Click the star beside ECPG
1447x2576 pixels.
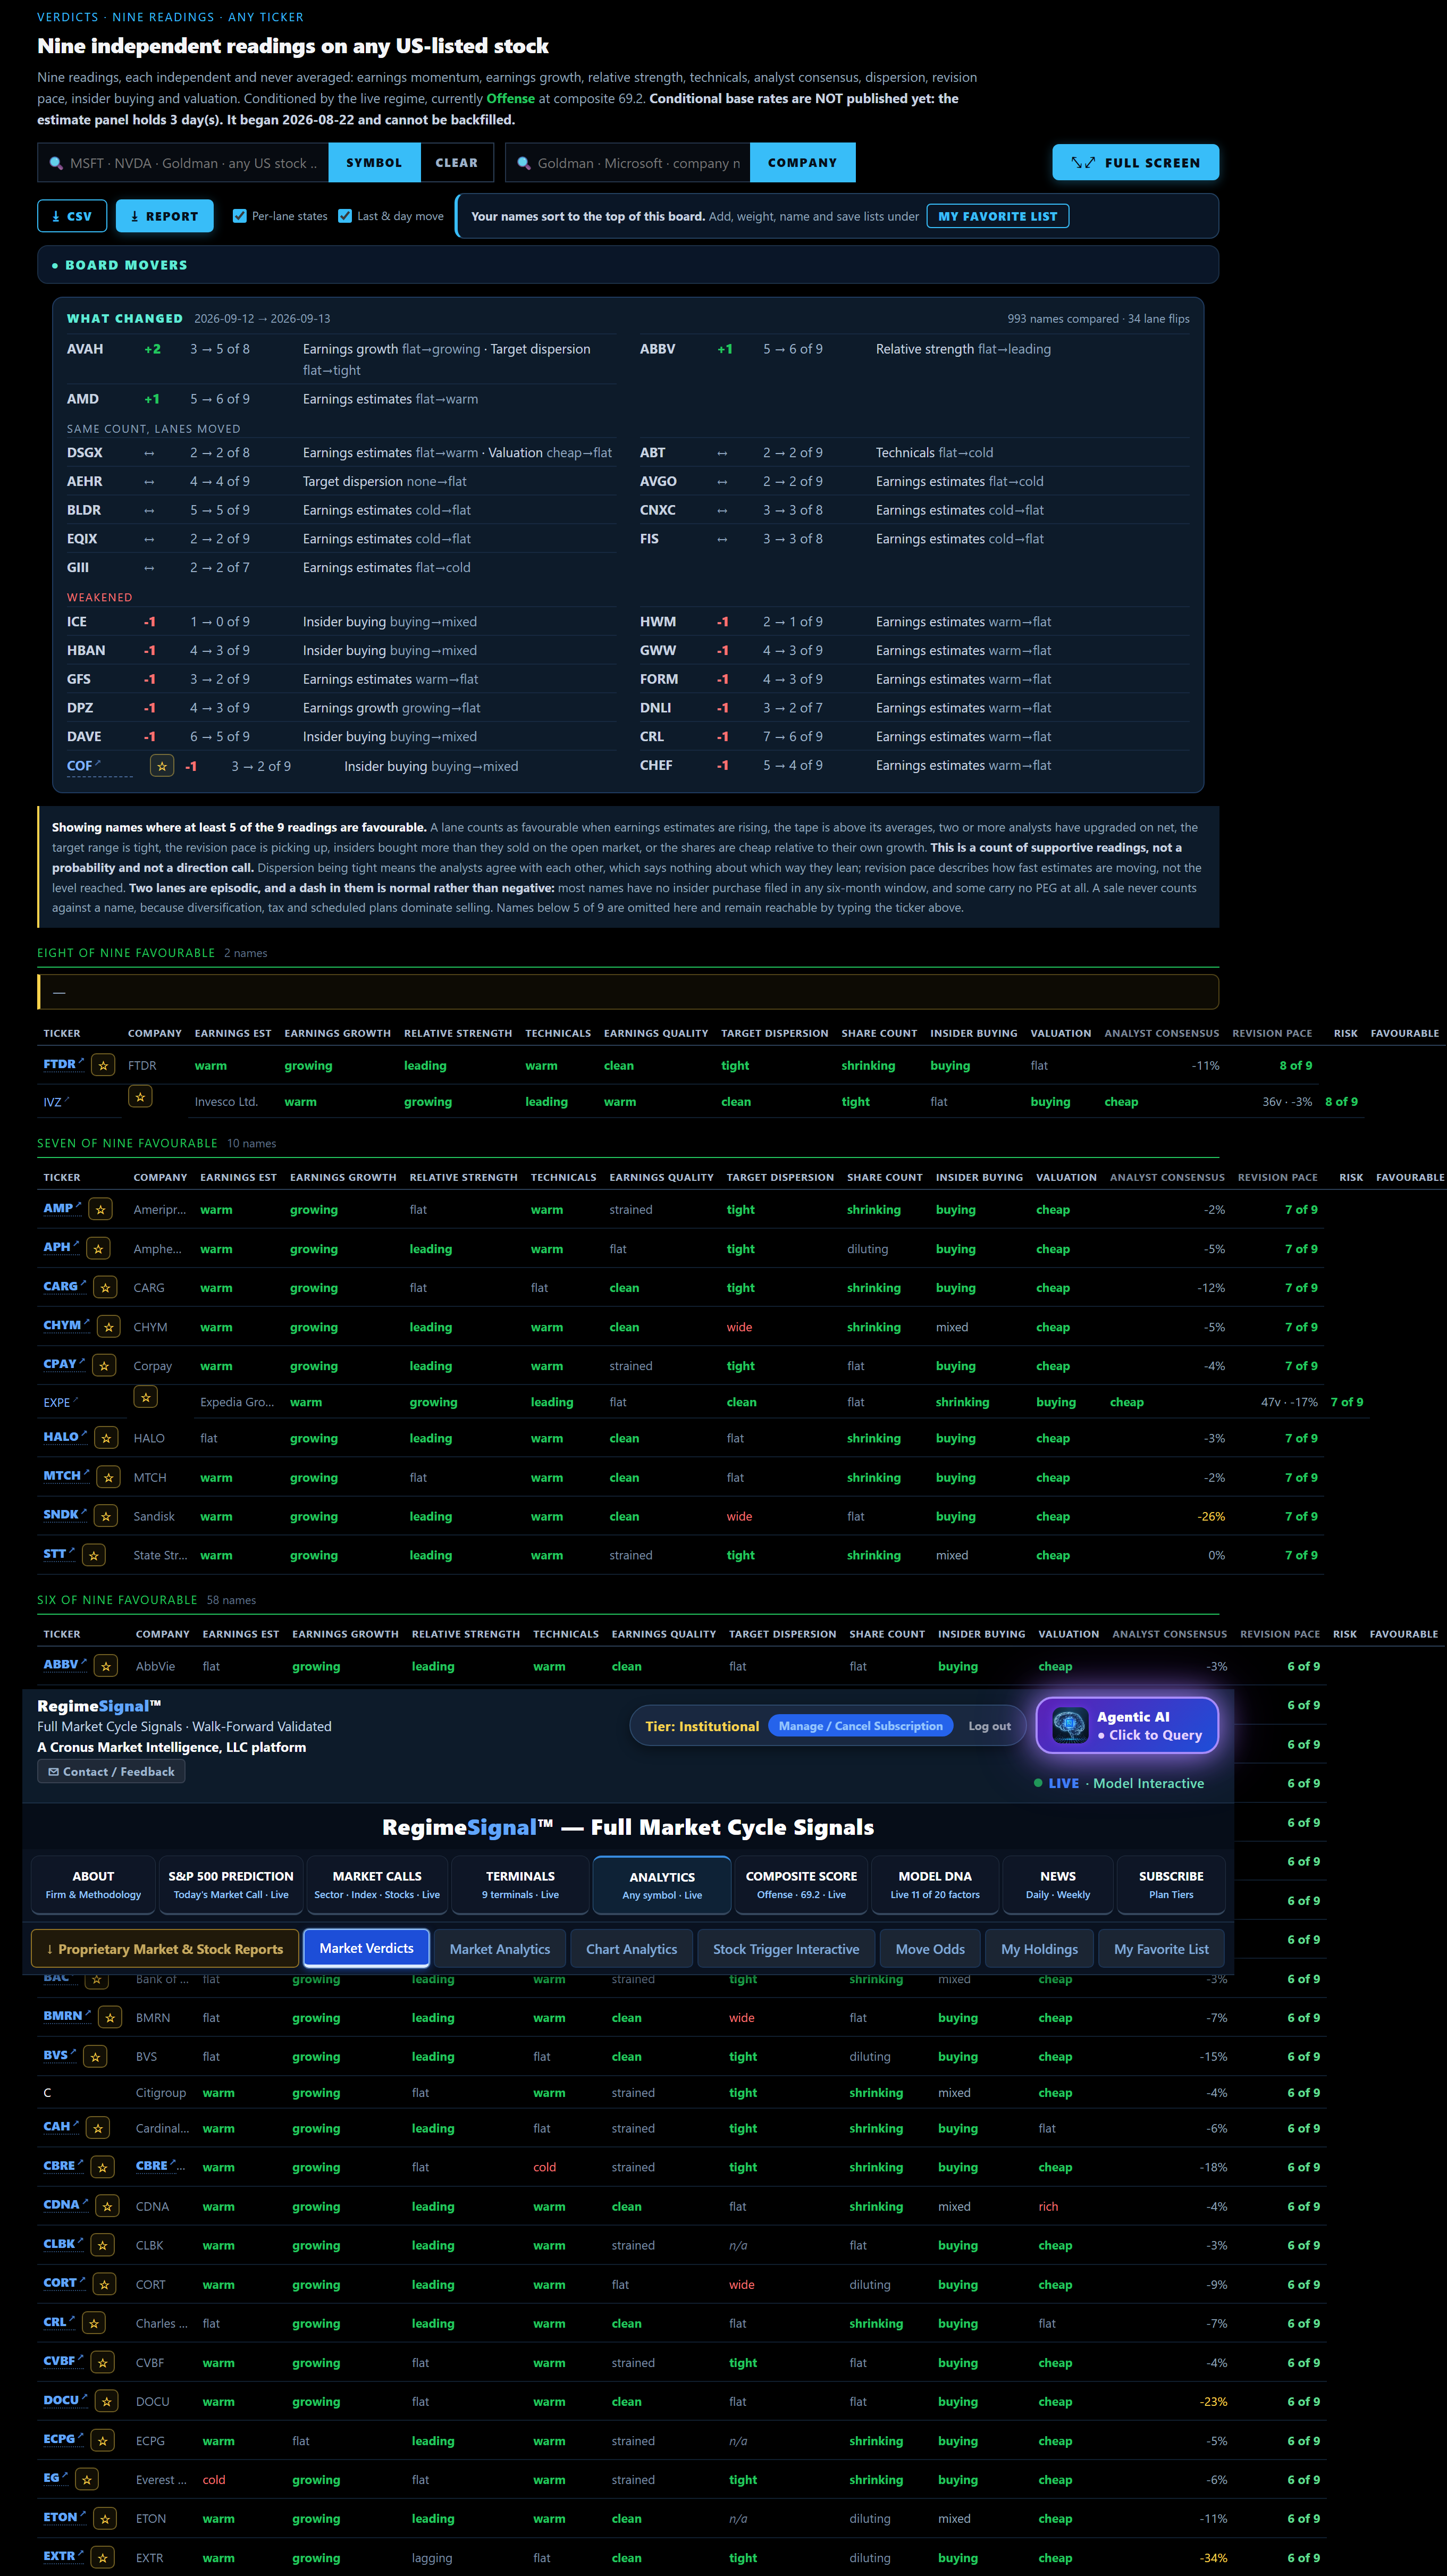pos(102,2441)
